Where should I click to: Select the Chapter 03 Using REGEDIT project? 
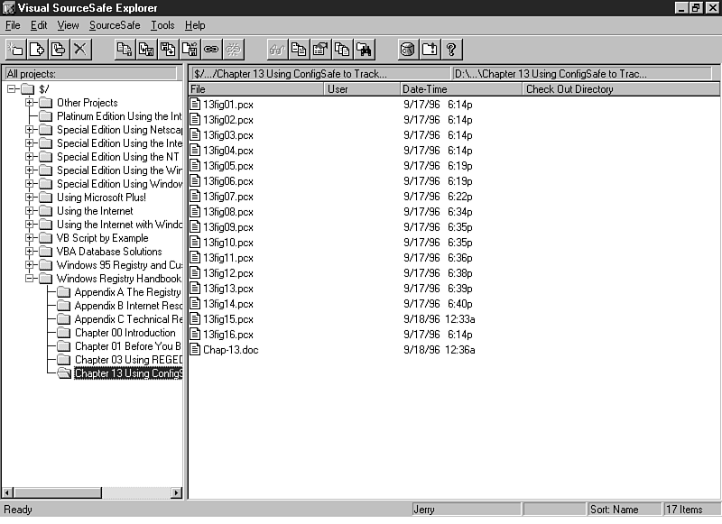[x=128, y=360]
